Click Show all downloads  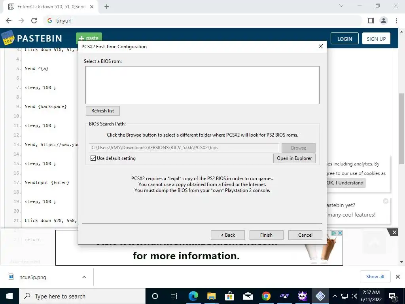coord(375,277)
